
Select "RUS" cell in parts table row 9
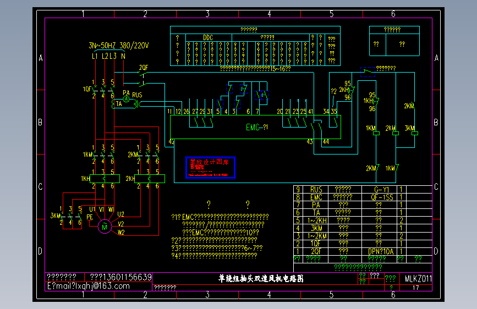tap(316, 190)
